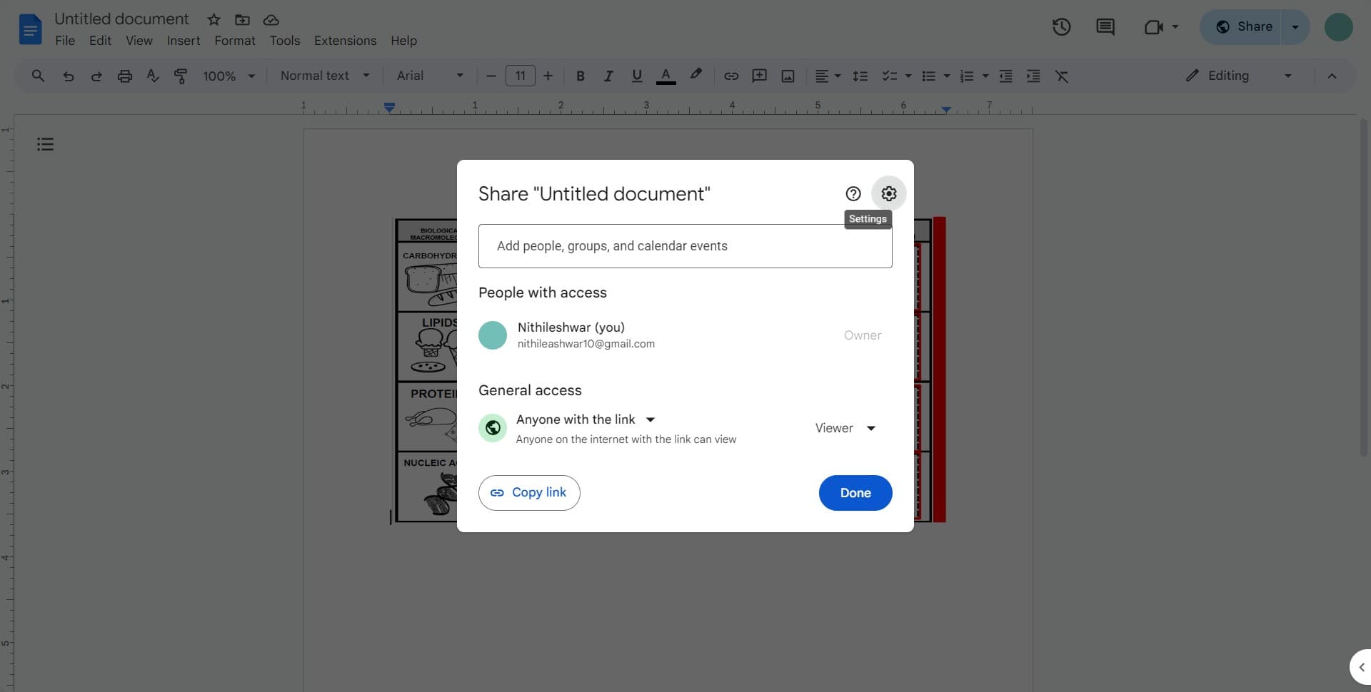The image size is (1371, 692).
Task: Click the print icon
Action: [x=125, y=76]
